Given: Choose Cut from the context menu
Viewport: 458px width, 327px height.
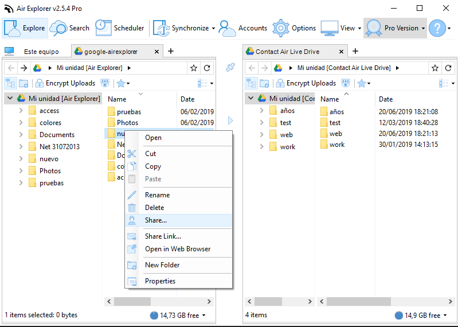Looking at the screenshot, I should (x=178, y=154).
